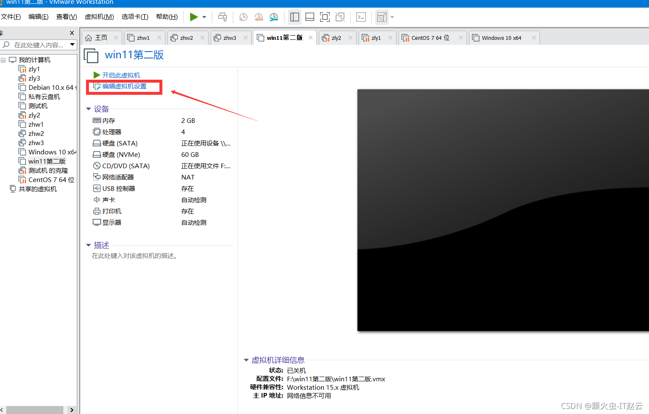The image size is (649, 414).
Task: Click the 显示器 monitor icon
Action: pos(97,223)
